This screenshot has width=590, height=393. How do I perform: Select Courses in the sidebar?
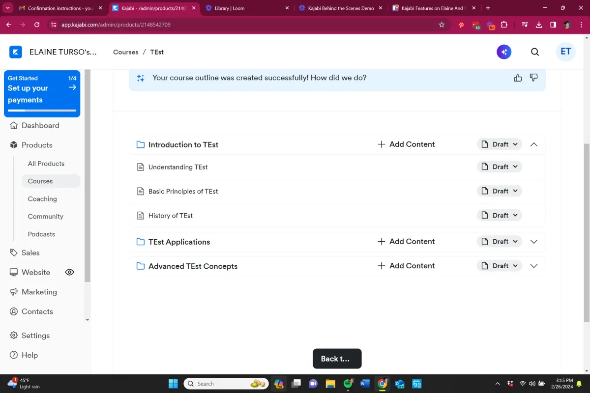[51, 181]
